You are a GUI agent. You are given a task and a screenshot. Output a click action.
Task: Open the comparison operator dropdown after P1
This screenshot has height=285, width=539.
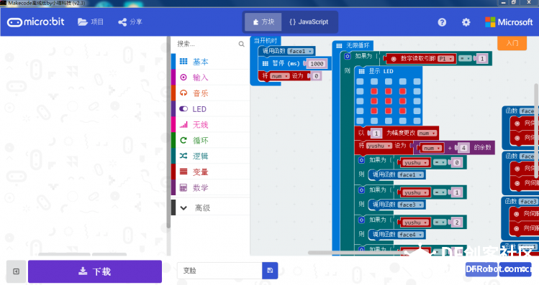click(465, 59)
